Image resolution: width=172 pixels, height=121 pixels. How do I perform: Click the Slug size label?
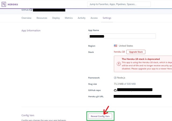92,84
